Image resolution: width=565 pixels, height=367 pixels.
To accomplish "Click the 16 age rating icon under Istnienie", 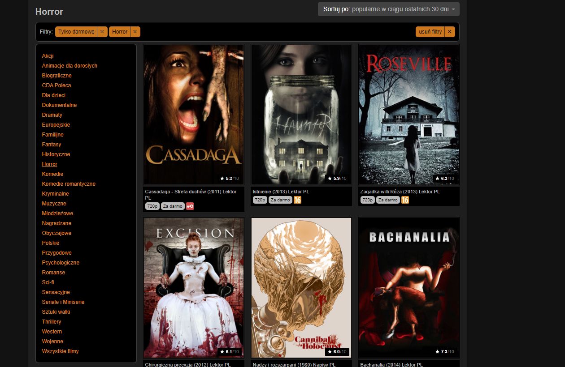I will point(297,200).
